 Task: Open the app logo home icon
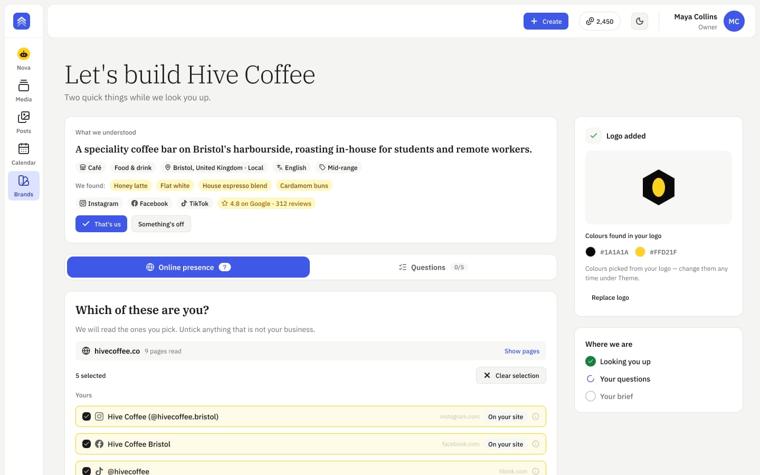tap(22, 21)
